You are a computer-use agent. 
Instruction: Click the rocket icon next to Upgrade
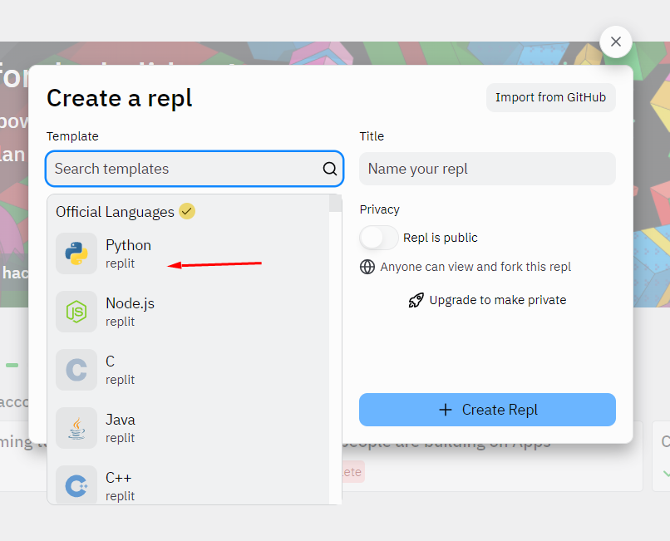[416, 300]
